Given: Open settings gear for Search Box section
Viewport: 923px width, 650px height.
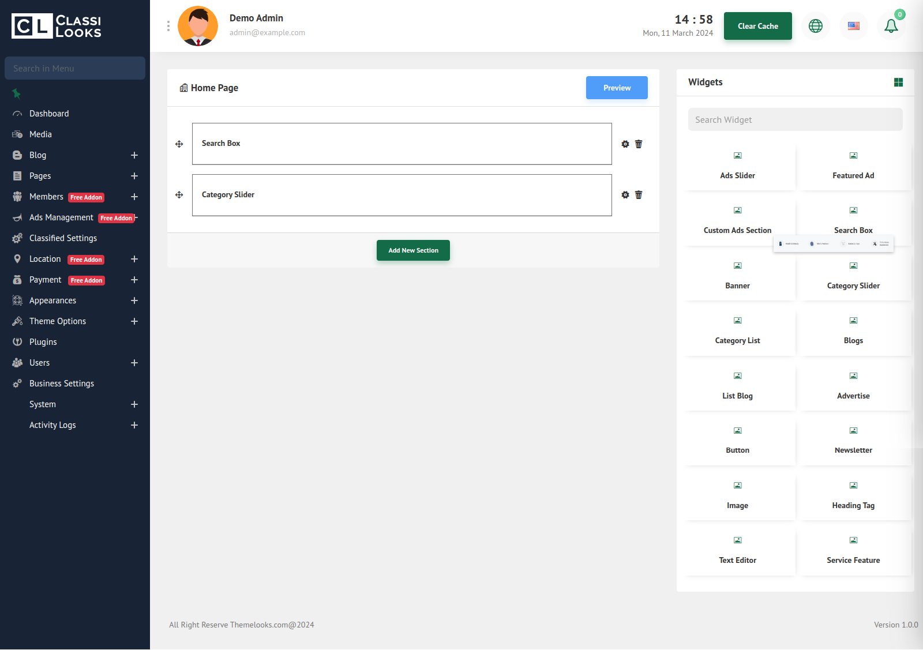Looking at the screenshot, I should pos(625,144).
